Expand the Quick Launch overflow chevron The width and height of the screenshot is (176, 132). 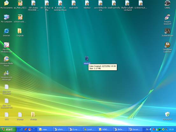coord(34,129)
